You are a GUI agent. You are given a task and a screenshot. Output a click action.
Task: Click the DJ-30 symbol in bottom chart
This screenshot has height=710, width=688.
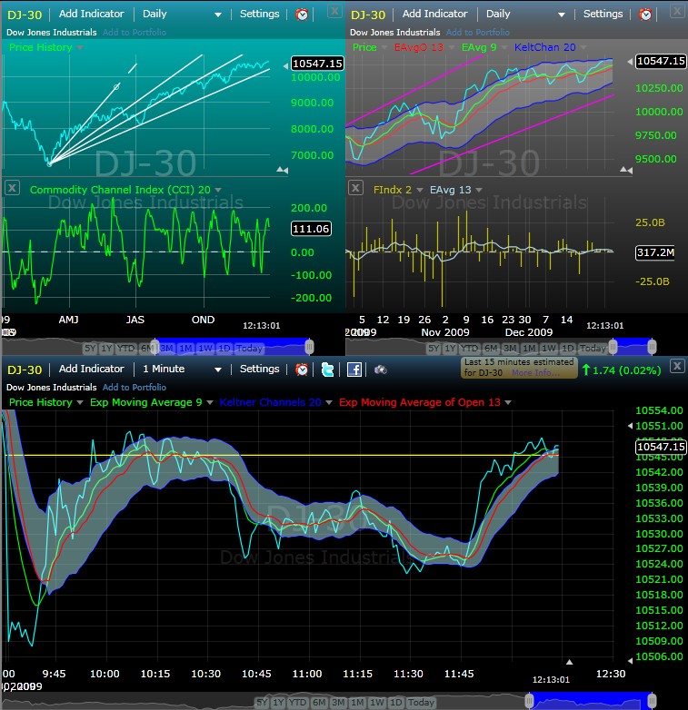click(x=25, y=370)
